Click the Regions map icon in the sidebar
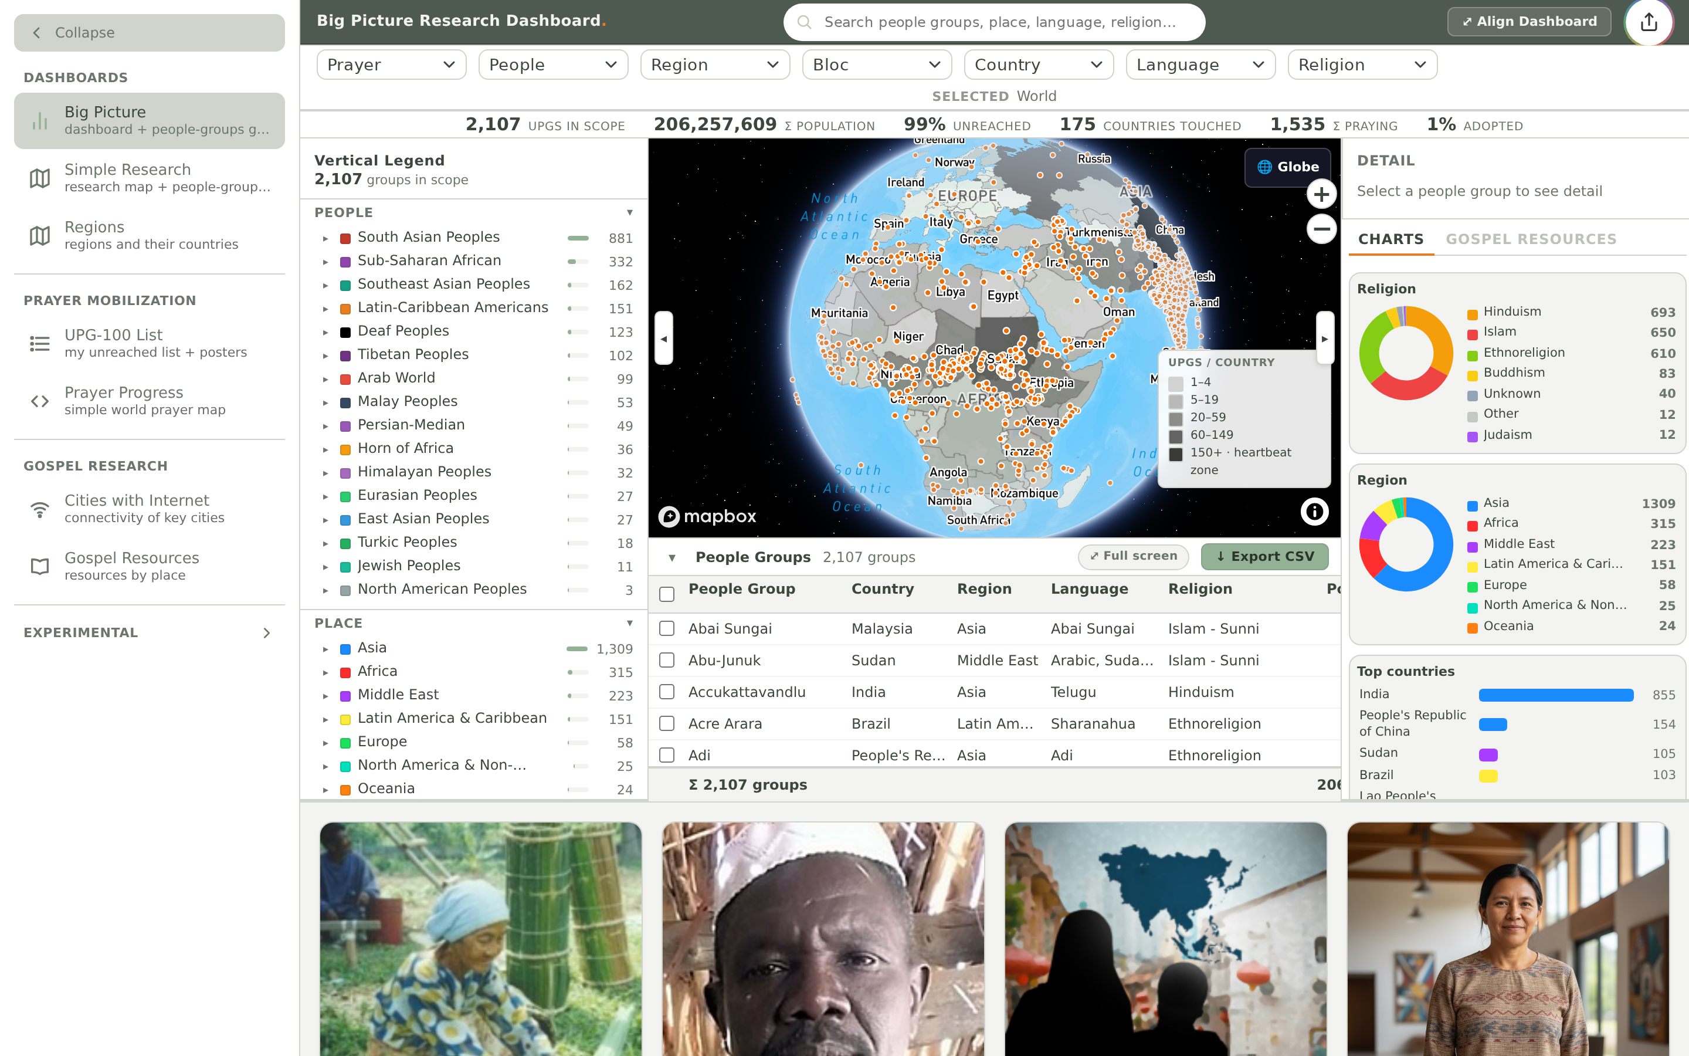 (x=40, y=235)
